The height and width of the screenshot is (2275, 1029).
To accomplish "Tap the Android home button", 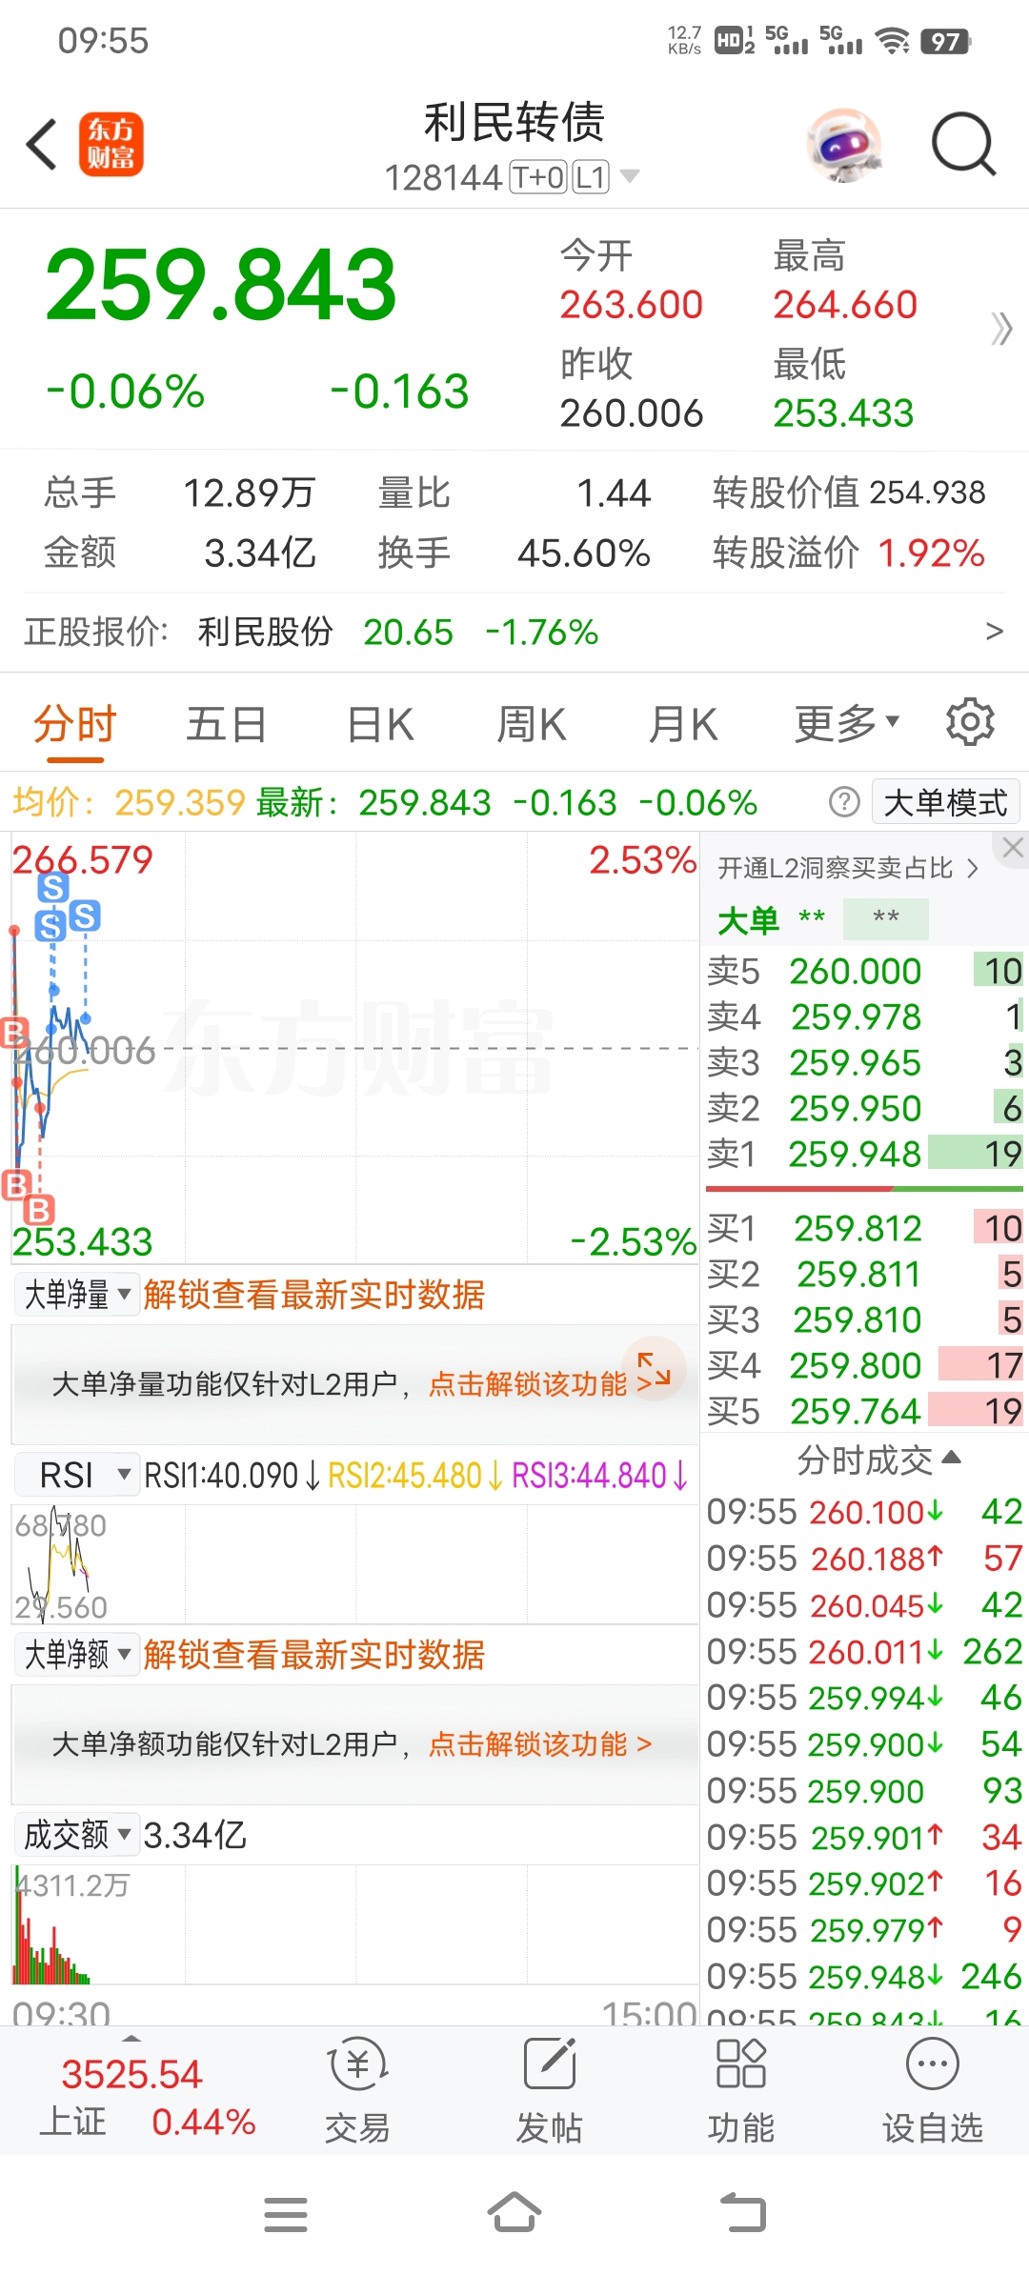I will [x=514, y=2212].
